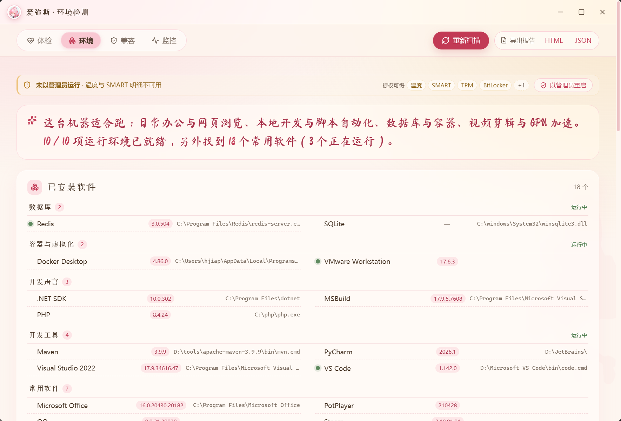Click the 容器与虚拟化 category header
The width and height of the screenshot is (621, 421).
click(x=52, y=245)
